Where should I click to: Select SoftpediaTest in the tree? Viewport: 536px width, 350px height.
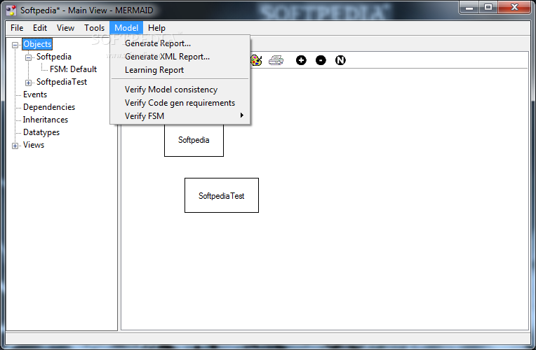[62, 82]
